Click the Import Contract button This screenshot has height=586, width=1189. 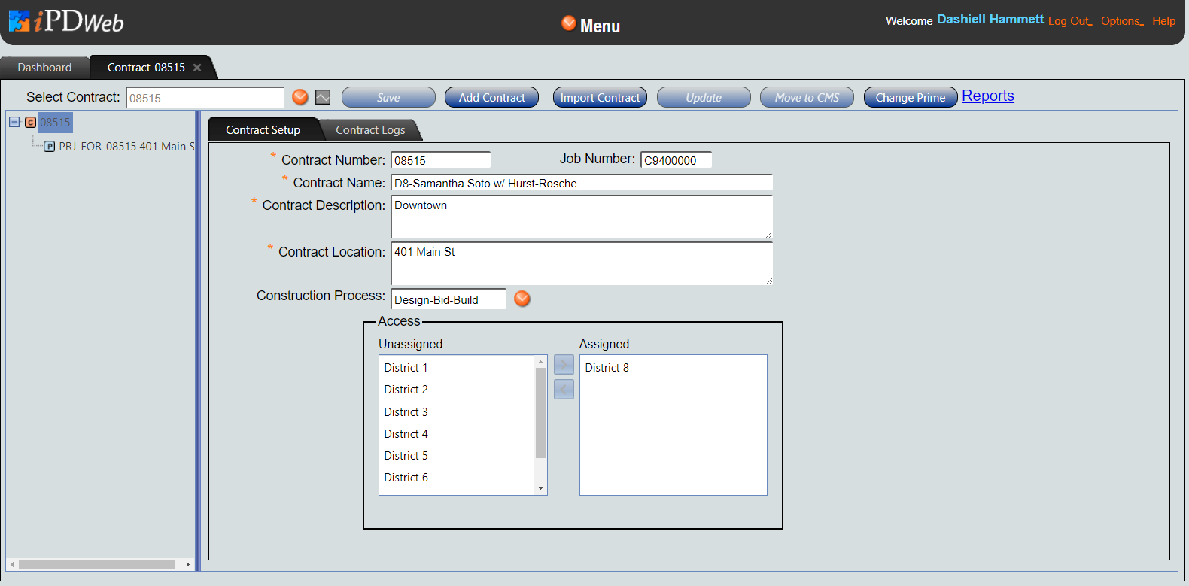click(600, 98)
